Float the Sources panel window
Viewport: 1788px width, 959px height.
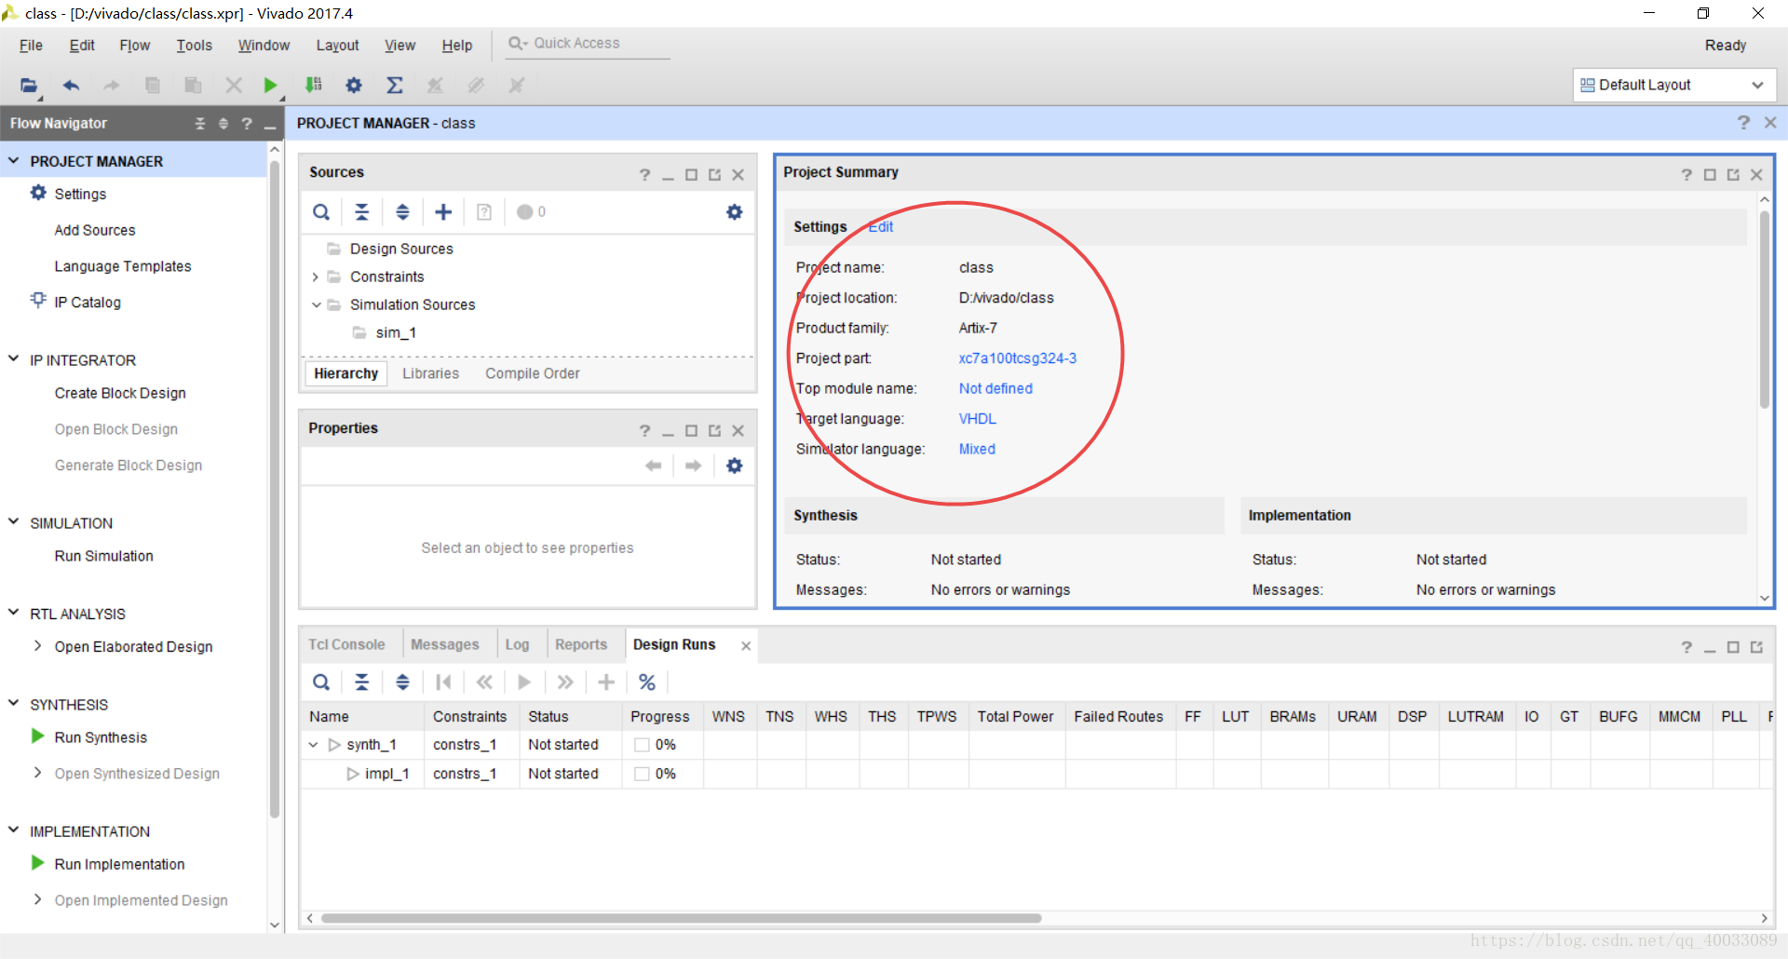point(714,174)
